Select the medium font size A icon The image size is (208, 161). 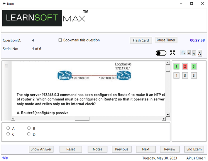coord(194,53)
